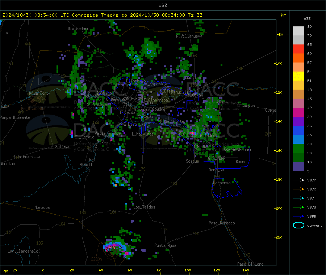Click the cyan 'current' ellipse legend symbol

298,225
